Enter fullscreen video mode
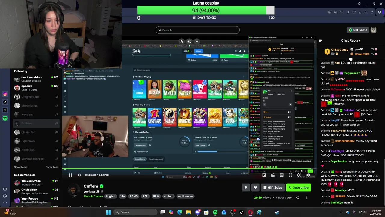 pyautogui.click(x=291, y=175)
